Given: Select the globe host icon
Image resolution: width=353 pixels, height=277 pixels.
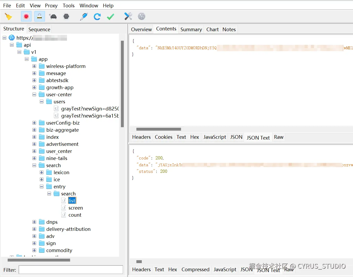Looking at the screenshot, I should [x=12, y=38].
